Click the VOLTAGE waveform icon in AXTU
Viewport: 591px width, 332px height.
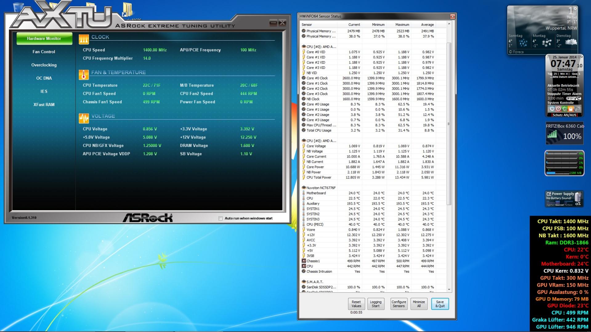[x=84, y=118]
